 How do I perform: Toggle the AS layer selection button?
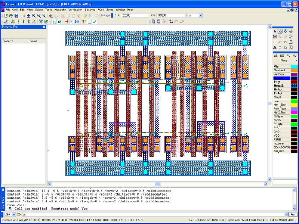[x=276, y=56]
